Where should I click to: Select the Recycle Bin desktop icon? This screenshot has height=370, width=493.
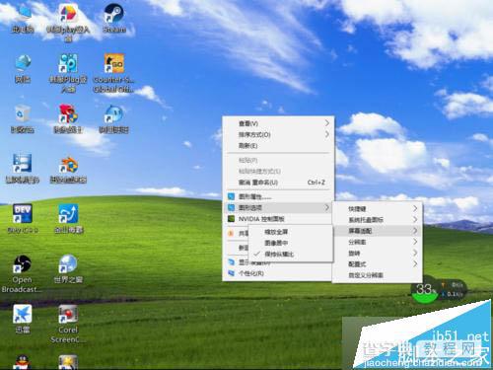[x=23, y=119]
